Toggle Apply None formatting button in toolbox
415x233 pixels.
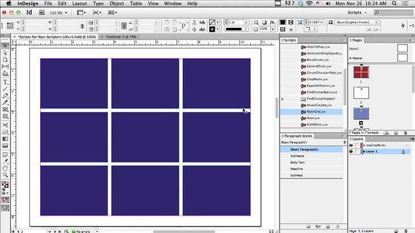coord(5,200)
